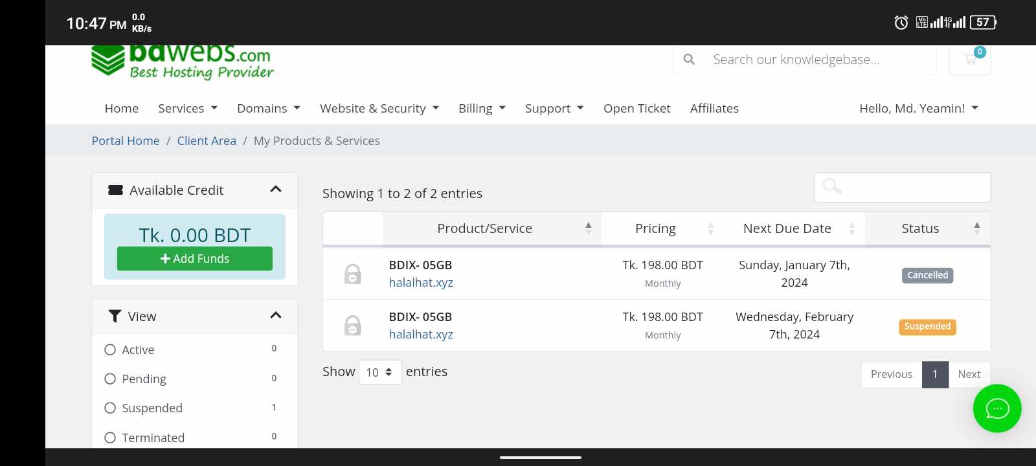Sort by Product/Service column
The image size is (1036, 466).
point(491,228)
